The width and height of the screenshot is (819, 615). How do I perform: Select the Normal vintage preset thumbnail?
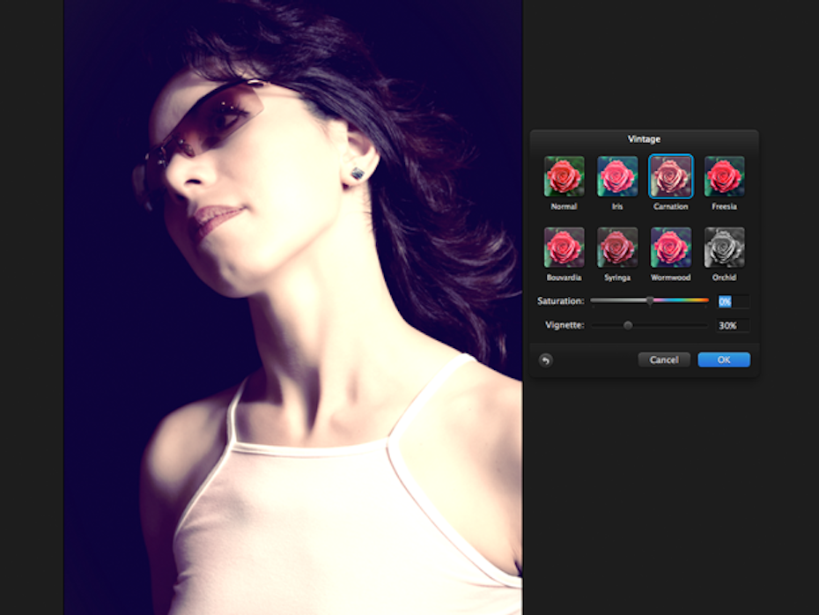pyautogui.click(x=564, y=176)
